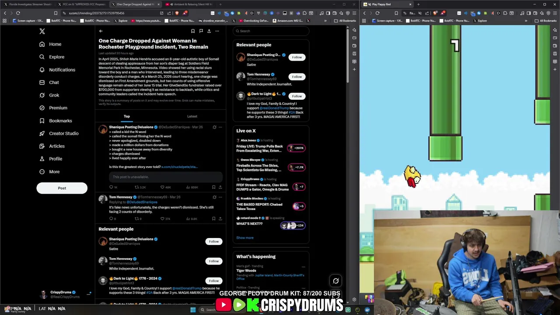560x315 pixels.
Task: Switch to the Florida Investigates Streamer browser tab
Action: [28, 4]
